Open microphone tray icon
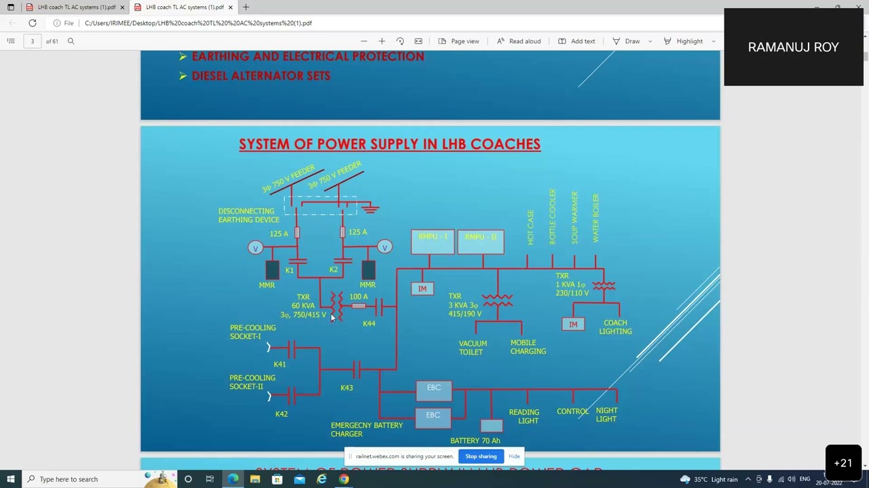 coord(769,479)
